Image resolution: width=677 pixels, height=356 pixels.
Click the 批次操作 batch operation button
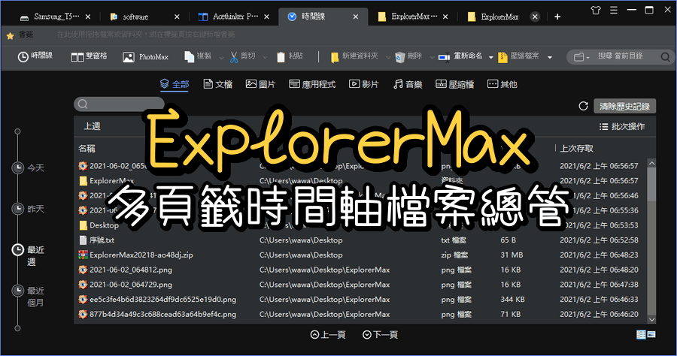point(622,126)
